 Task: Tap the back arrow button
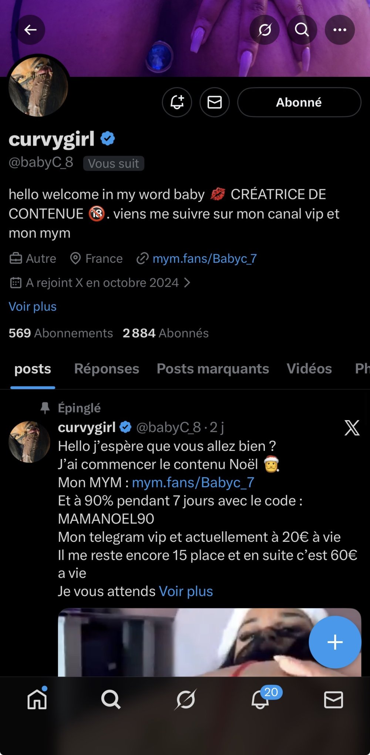[x=30, y=30]
